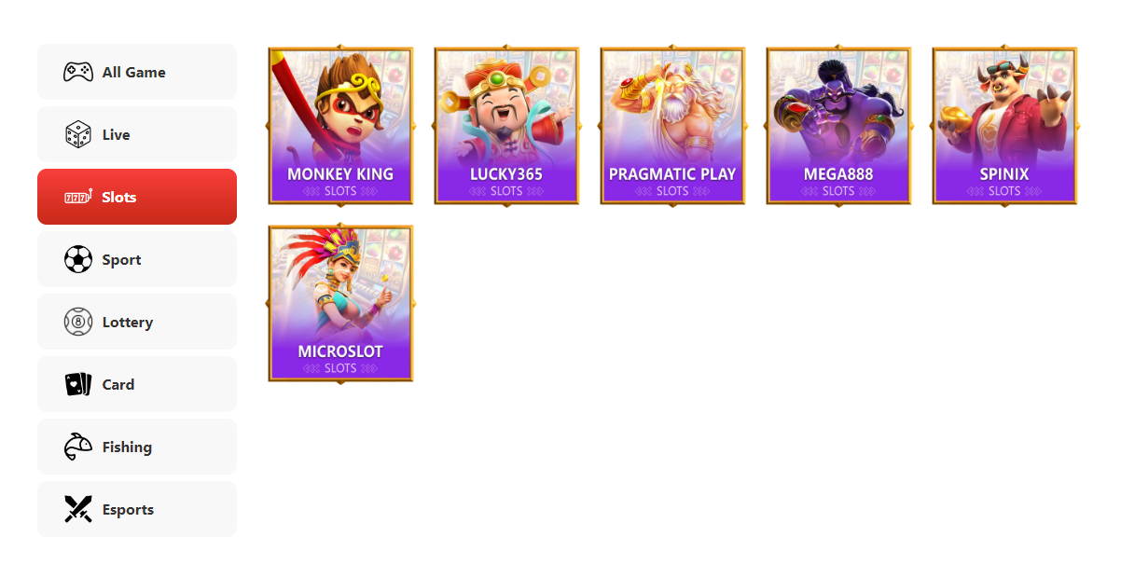
Task: Open the Lucky365 slots provider
Action: 506,125
